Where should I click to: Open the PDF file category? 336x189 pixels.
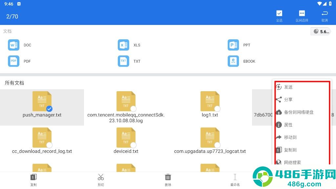coord(13,61)
